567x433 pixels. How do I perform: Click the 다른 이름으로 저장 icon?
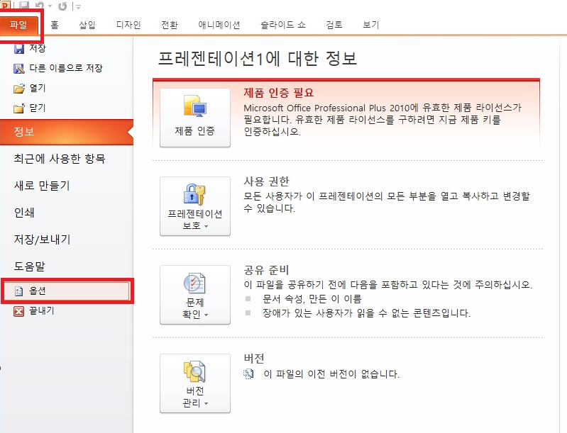(x=18, y=68)
